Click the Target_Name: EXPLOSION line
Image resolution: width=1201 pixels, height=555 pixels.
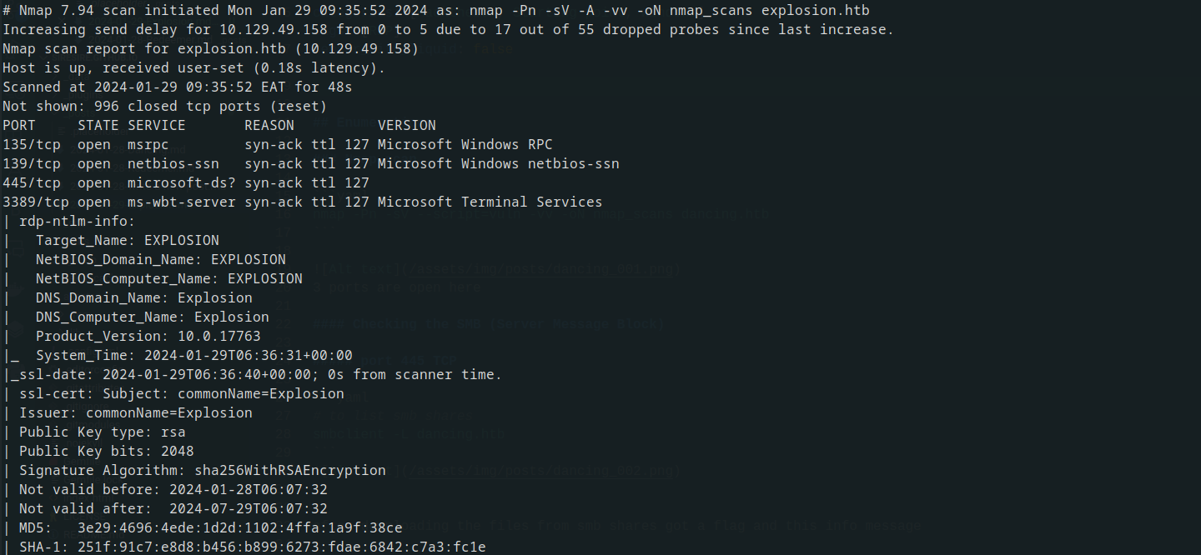(128, 240)
